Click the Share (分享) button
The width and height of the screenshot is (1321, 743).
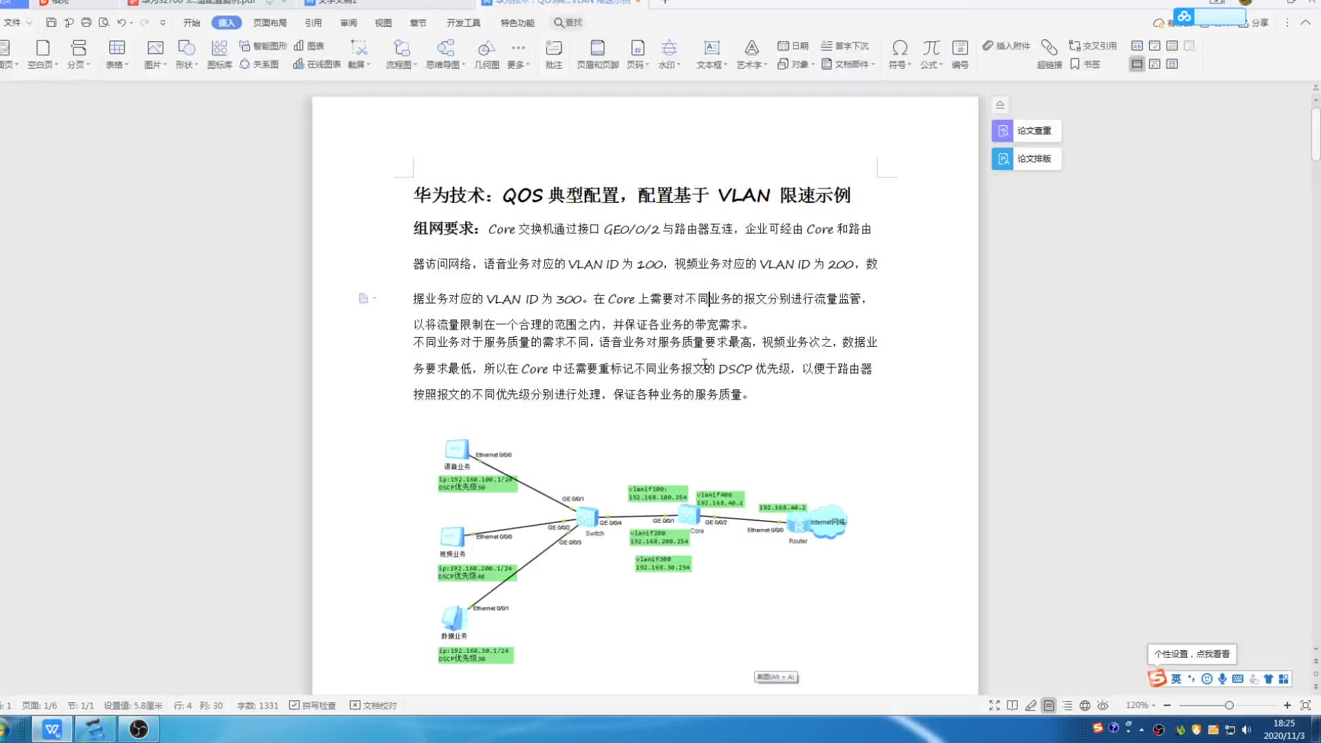(x=1254, y=23)
